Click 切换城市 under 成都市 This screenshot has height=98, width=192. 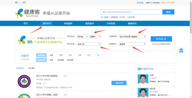pyautogui.click(x=25, y=59)
